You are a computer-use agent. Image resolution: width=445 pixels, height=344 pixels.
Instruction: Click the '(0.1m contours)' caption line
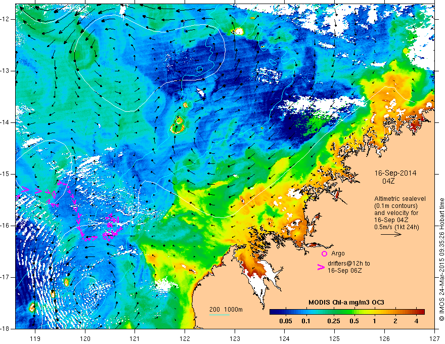[396, 206]
